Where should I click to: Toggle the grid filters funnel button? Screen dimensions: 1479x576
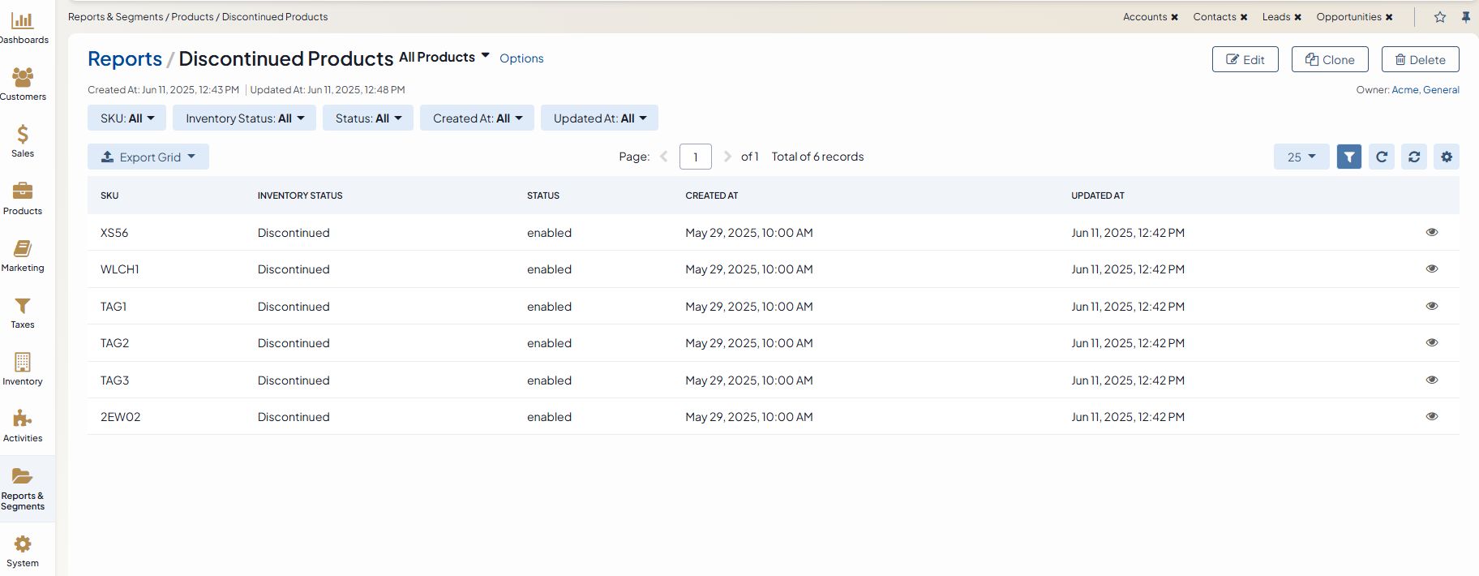click(1348, 157)
